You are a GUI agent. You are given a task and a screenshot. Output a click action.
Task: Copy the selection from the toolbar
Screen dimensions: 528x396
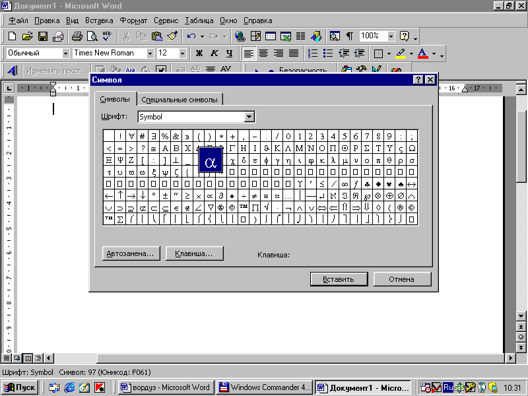pyautogui.click(x=142, y=36)
